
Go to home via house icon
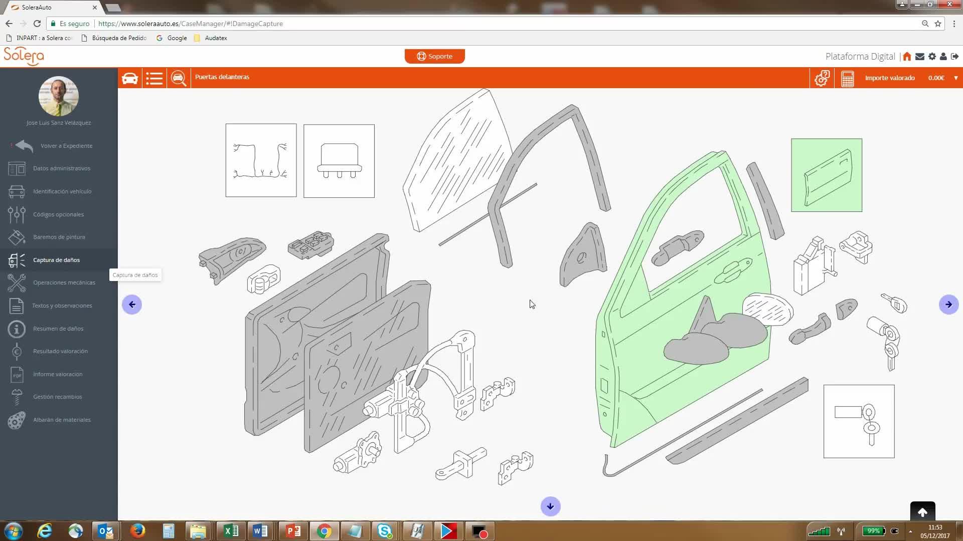907,57
